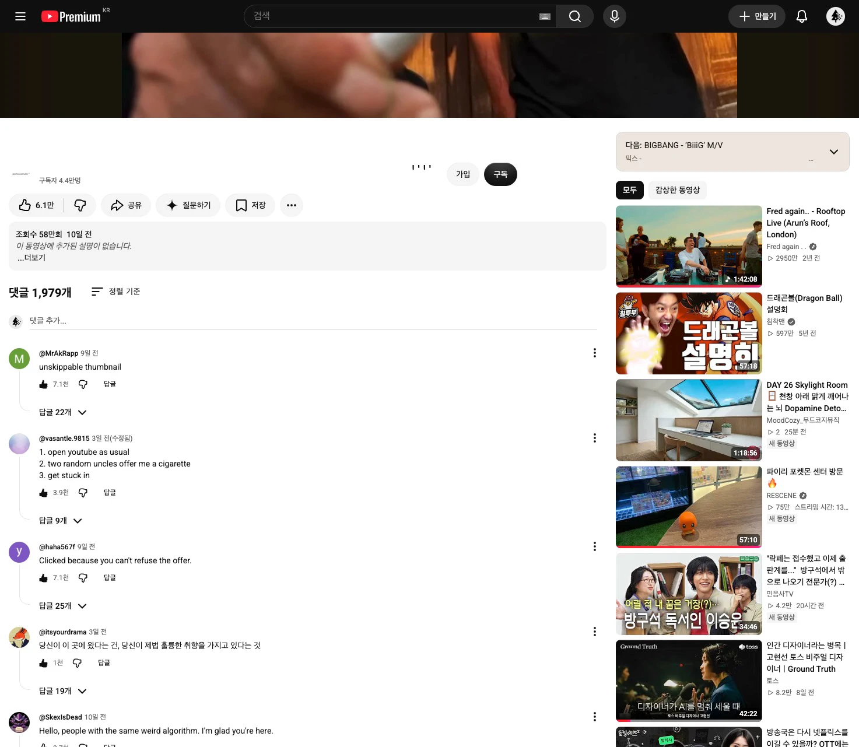Click the 가입 join button
Viewport: 859px width, 747px height.
click(463, 174)
